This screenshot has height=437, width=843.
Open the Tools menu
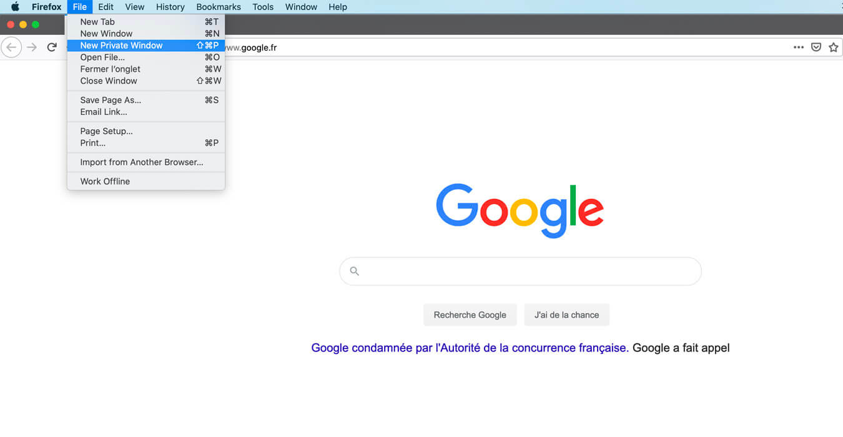click(x=263, y=7)
